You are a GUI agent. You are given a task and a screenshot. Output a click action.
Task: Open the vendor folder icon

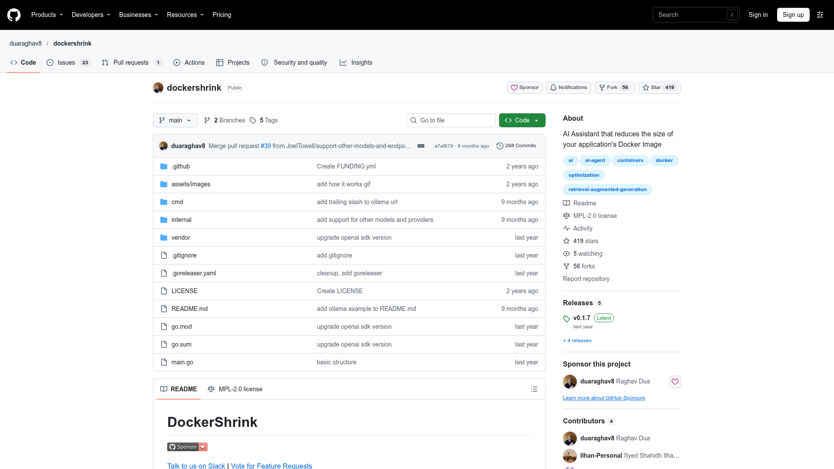164,238
